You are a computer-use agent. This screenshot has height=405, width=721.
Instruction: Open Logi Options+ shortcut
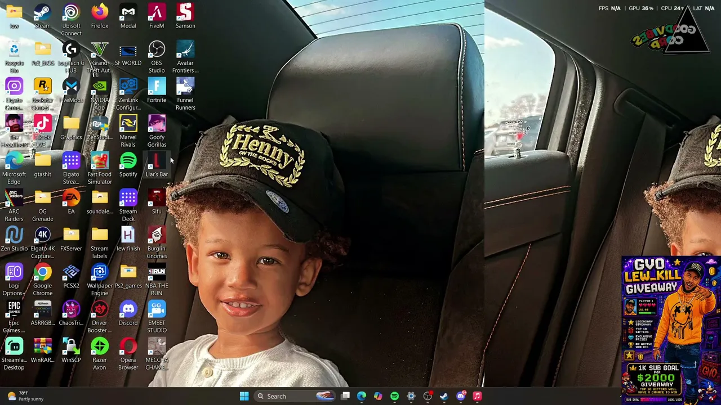[14, 280]
